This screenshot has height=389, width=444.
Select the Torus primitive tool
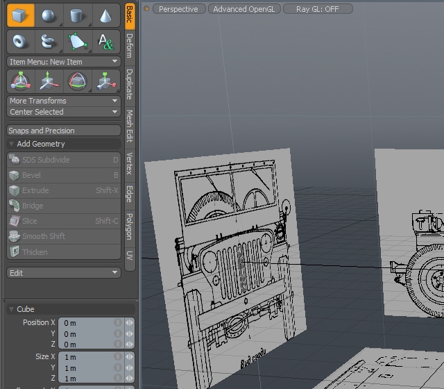tap(21, 42)
